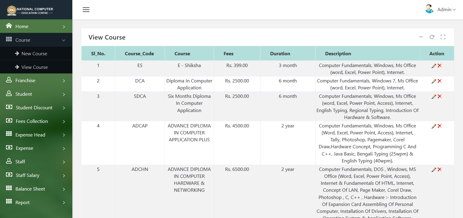463x218 pixels.
Task: Delete the ADCHN course row
Action: (439, 169)
